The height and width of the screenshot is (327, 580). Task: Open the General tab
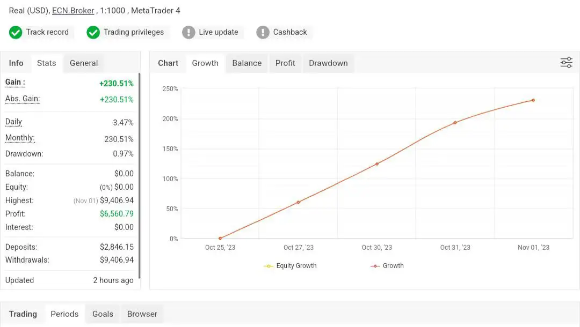(84, 63)
